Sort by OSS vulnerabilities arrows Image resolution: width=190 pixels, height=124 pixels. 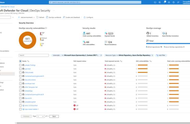point(150,61)
